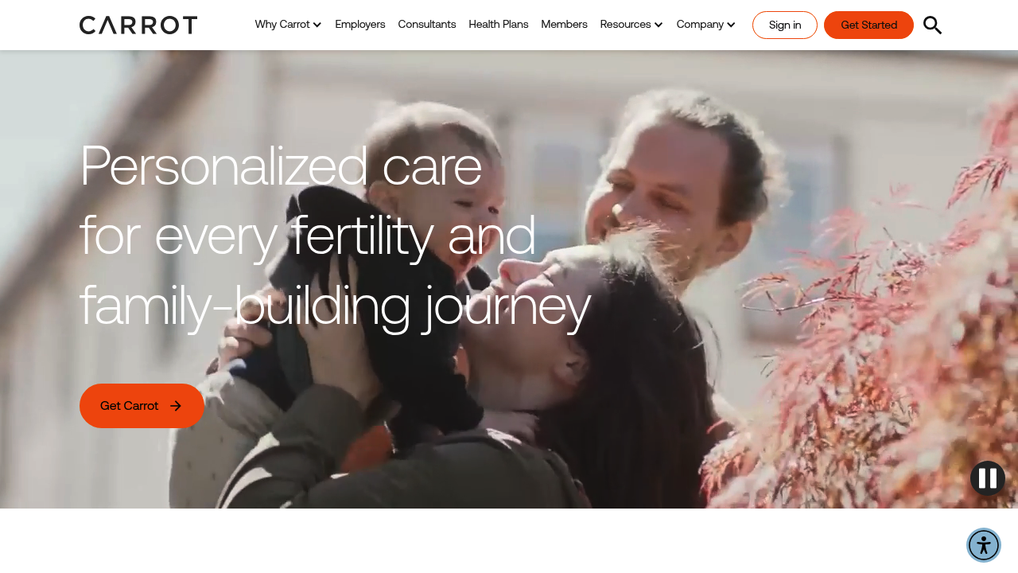Viewport: 1018px width, 573px height.
Task: Click the Get Carrot text label
Action: 129,406
